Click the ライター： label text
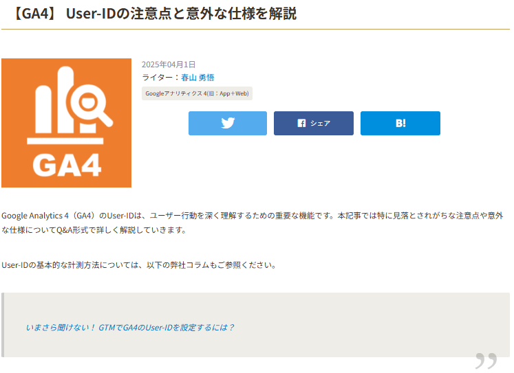514x373 pixels. tap(160, 78)
